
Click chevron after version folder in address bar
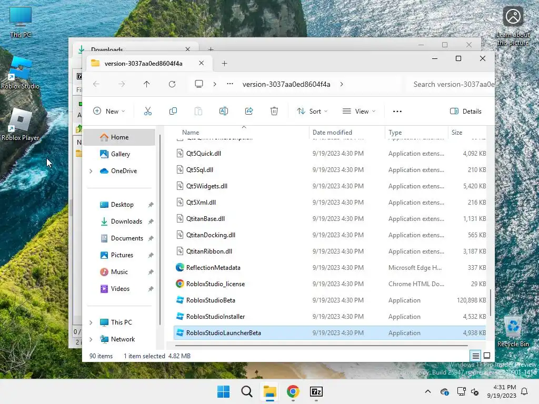point(341,84)
